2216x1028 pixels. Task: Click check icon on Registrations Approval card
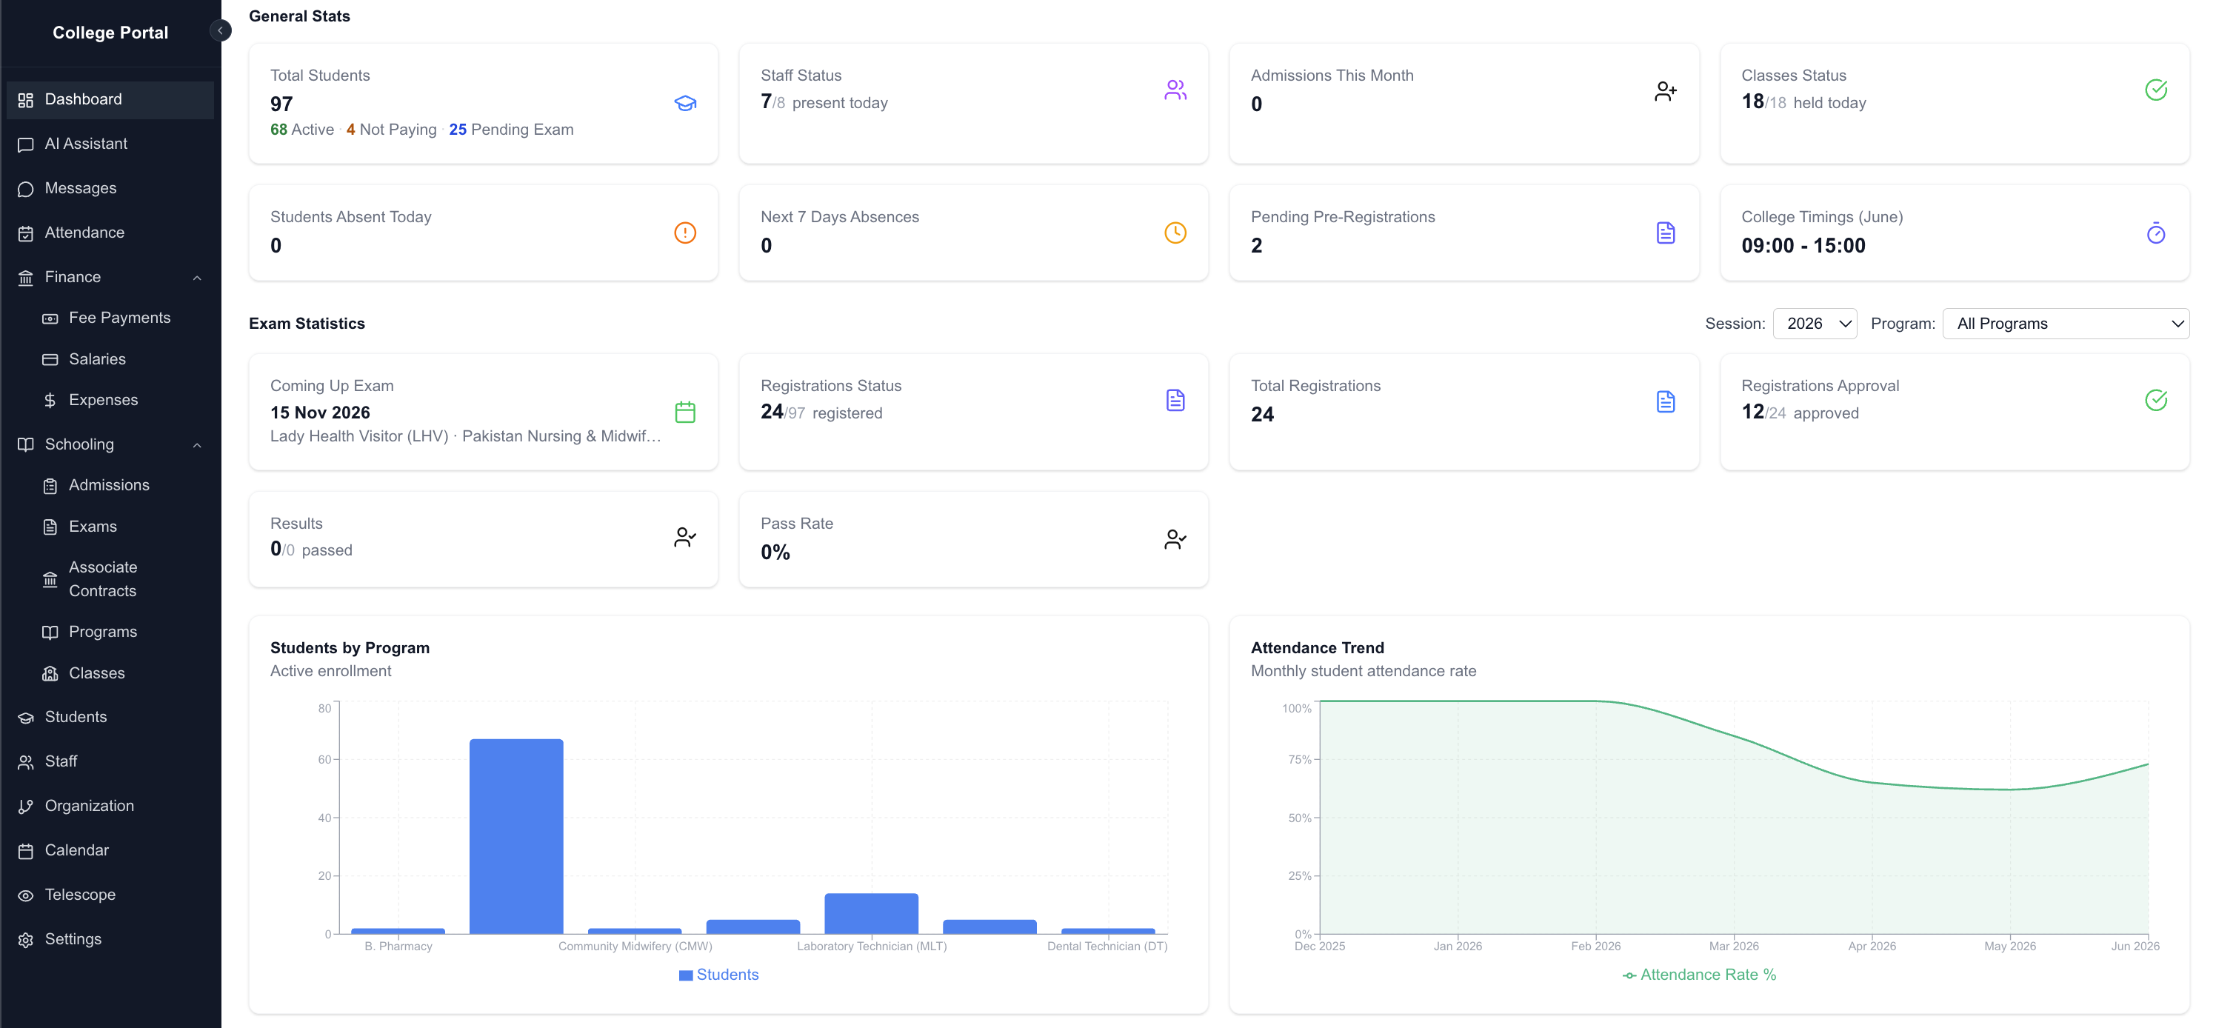2157,400
